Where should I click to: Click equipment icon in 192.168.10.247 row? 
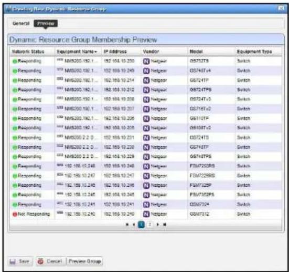coord(60,174)
